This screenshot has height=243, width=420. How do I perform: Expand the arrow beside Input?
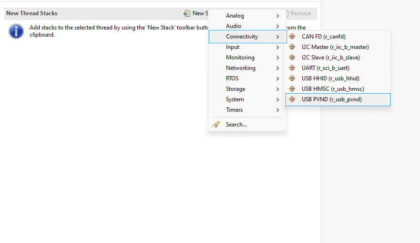(x=277, y=48)
